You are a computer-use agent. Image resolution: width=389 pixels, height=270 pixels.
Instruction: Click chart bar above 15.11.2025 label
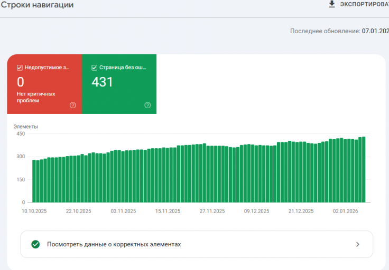(x=168, y=175)
